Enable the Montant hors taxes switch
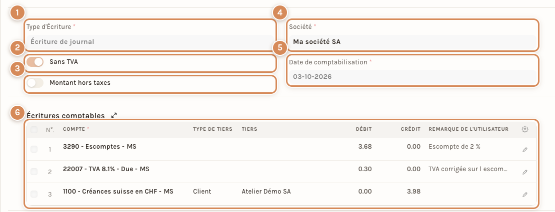This screenshot has height=212, width=555. click(x=35, y=83)
